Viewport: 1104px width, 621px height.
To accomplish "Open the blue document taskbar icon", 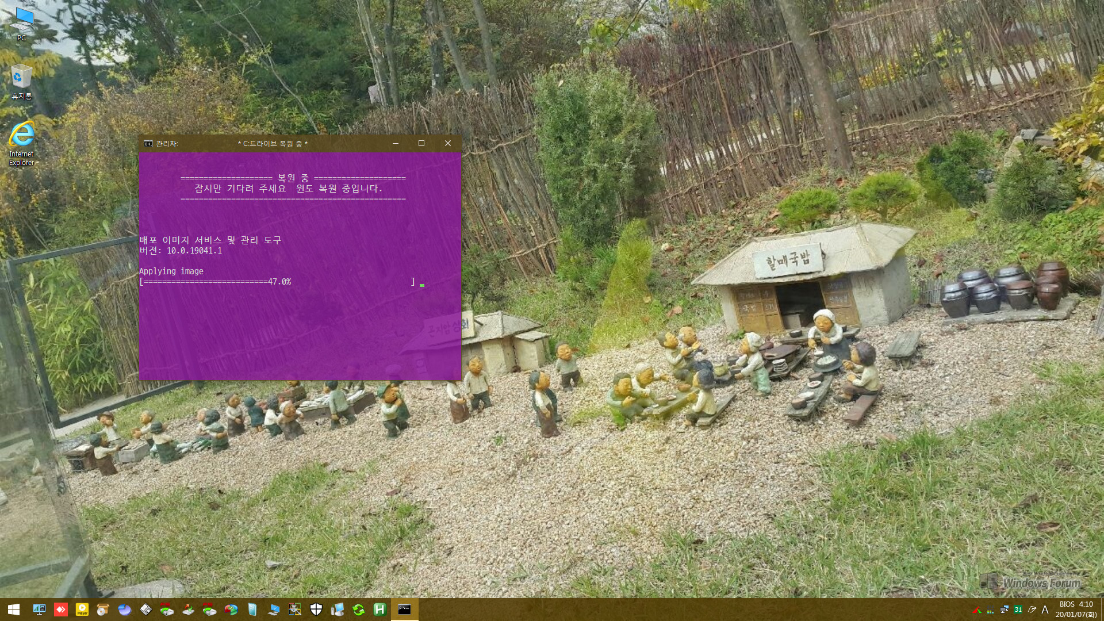I will (252, 609).
